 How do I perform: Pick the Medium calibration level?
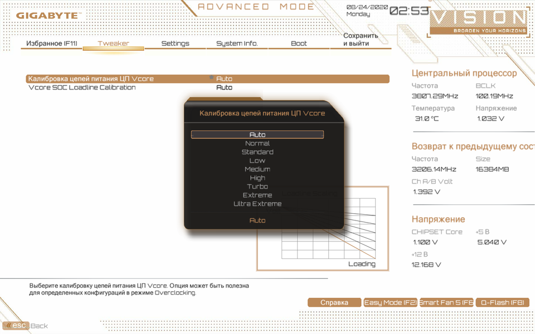257,169
